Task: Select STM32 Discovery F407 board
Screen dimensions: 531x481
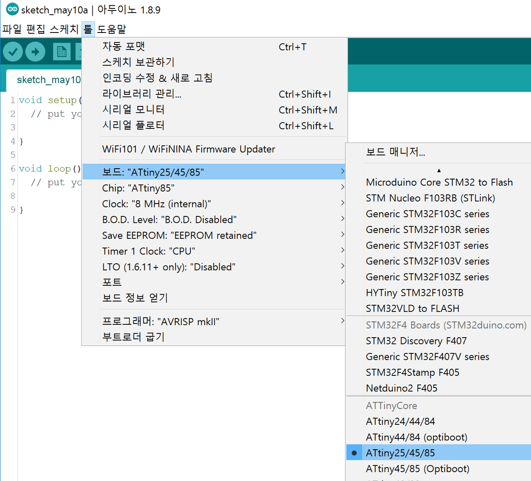Action: click(438, 341)
